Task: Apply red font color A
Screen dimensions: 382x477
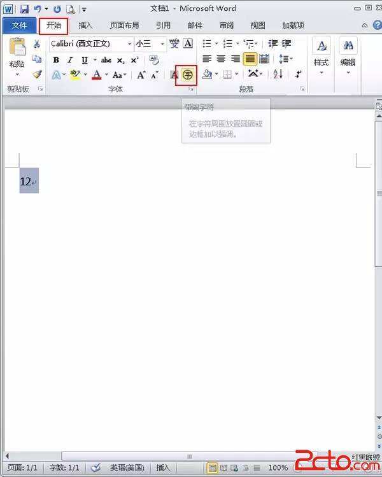Action: point(97,75)
